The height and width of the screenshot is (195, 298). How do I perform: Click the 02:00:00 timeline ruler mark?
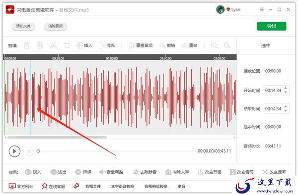tap(220, 58)
